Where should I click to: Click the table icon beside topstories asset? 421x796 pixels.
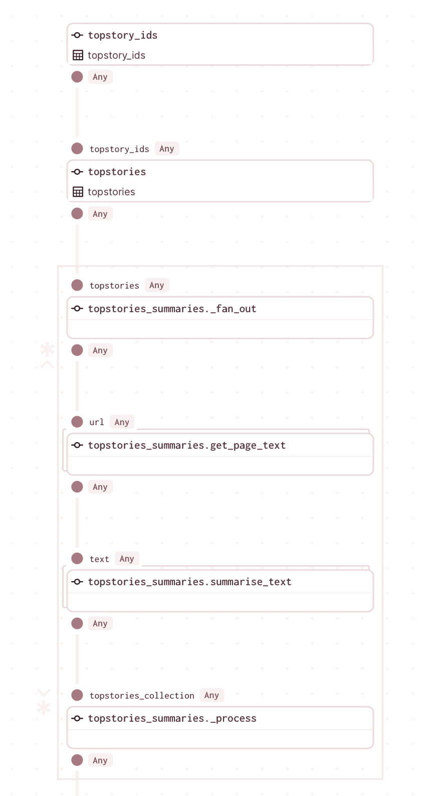78,192
